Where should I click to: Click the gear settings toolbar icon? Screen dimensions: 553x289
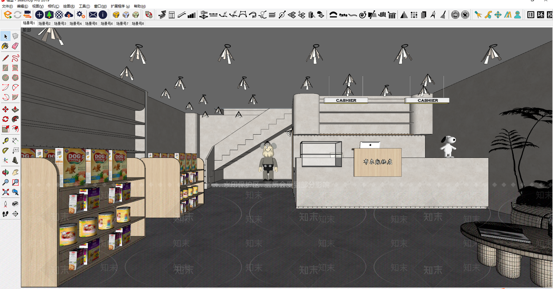pos(81,15)
